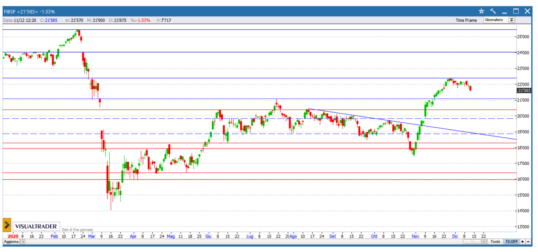Click the Time Frame label
Image resolution: width=538 pixels, height=252 pixels.
tap(466, 20)
